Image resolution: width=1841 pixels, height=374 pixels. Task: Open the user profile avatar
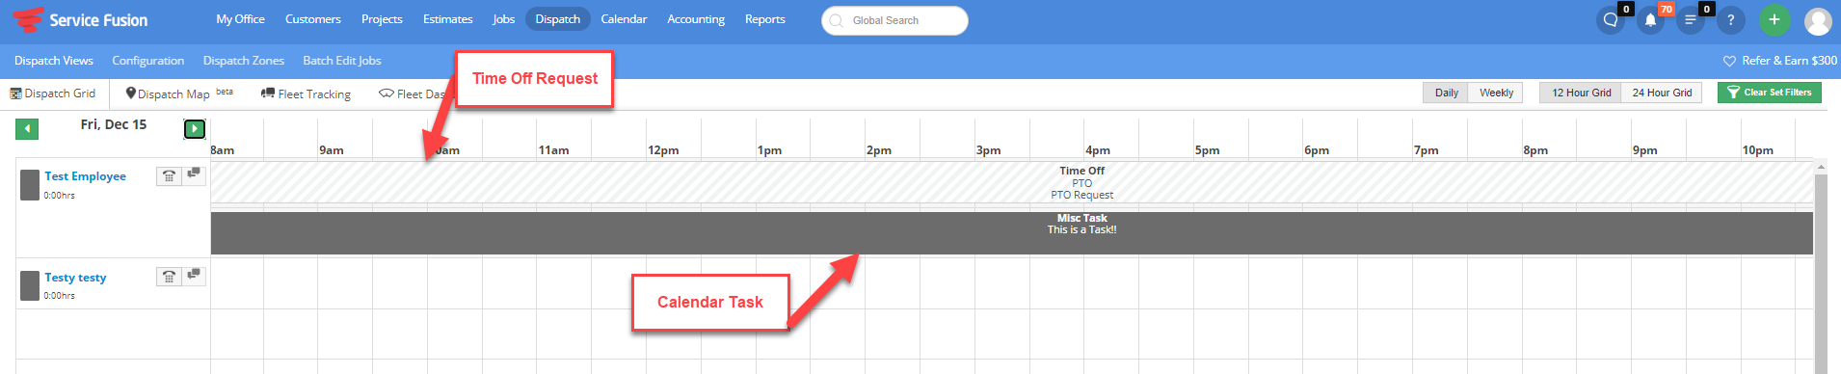1818,20
